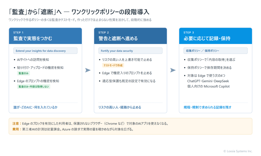Click the line ChatGPT・Gemini・DeepSeek

point(208,81)
